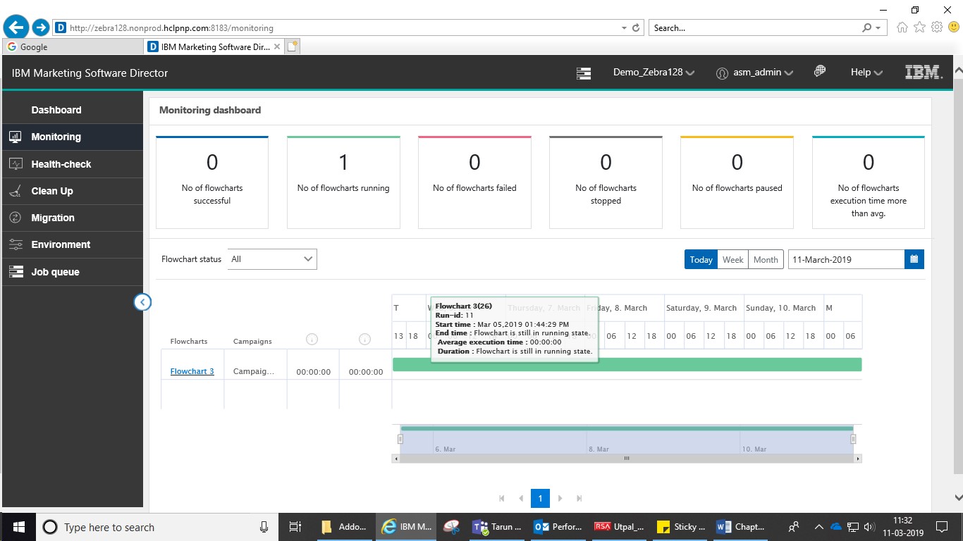Click the browser forward button

[41, 27]
